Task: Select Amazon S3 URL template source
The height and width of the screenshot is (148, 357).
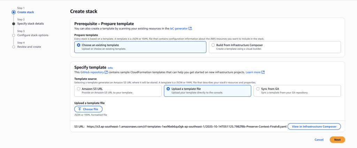Action: point(78,89)
